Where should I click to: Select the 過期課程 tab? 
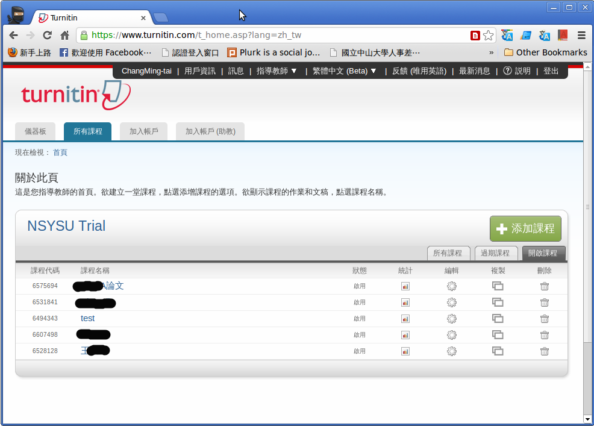tap(496, 253)
